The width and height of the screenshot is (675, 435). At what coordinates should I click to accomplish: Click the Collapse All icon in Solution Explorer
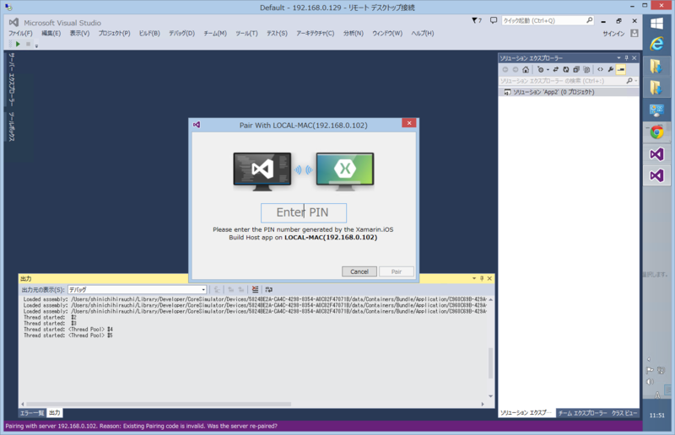[576, 69]
